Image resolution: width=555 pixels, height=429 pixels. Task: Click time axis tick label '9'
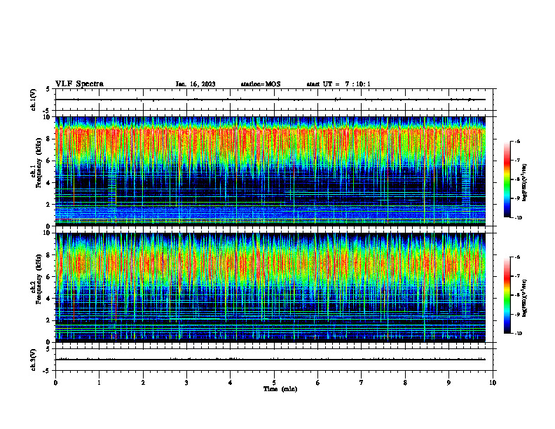448,383
